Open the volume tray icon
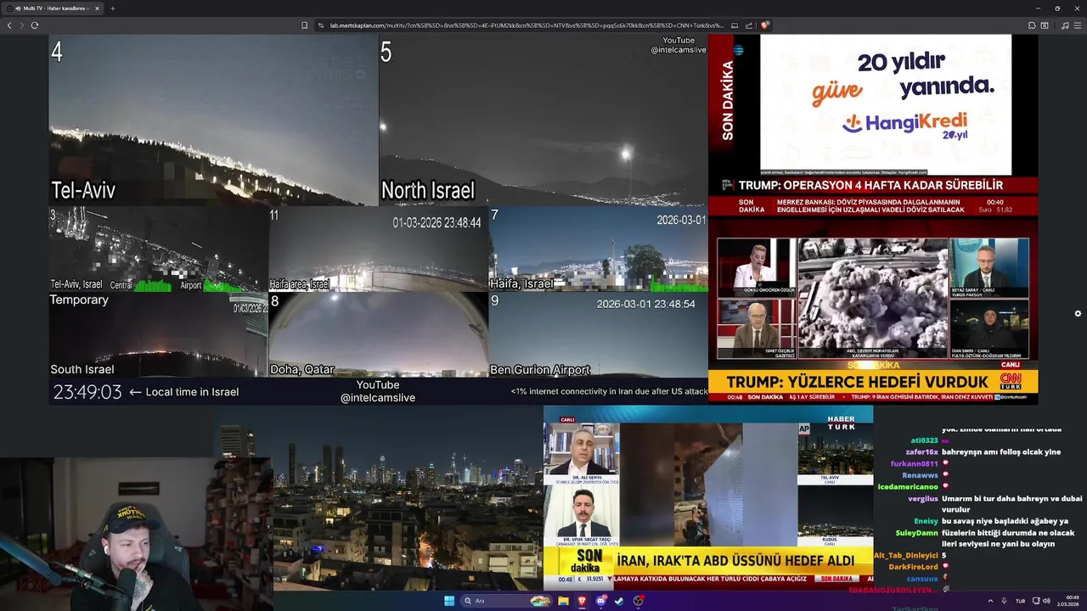This screenshot has height=611, width=1087. (1046, 601)
